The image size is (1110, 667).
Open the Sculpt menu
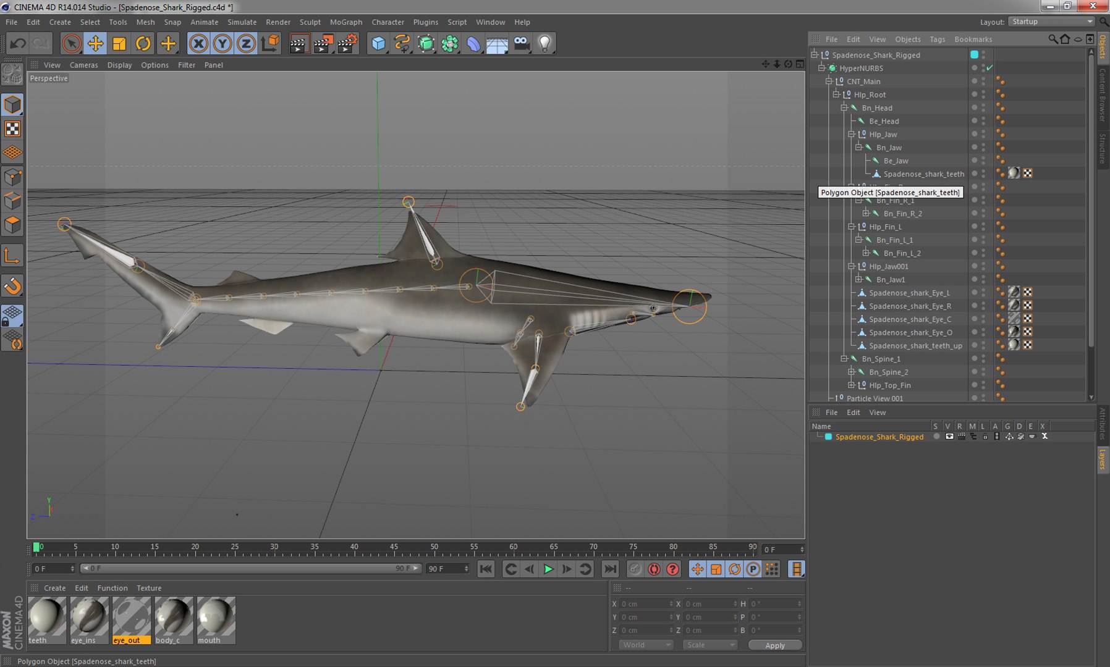310,22
